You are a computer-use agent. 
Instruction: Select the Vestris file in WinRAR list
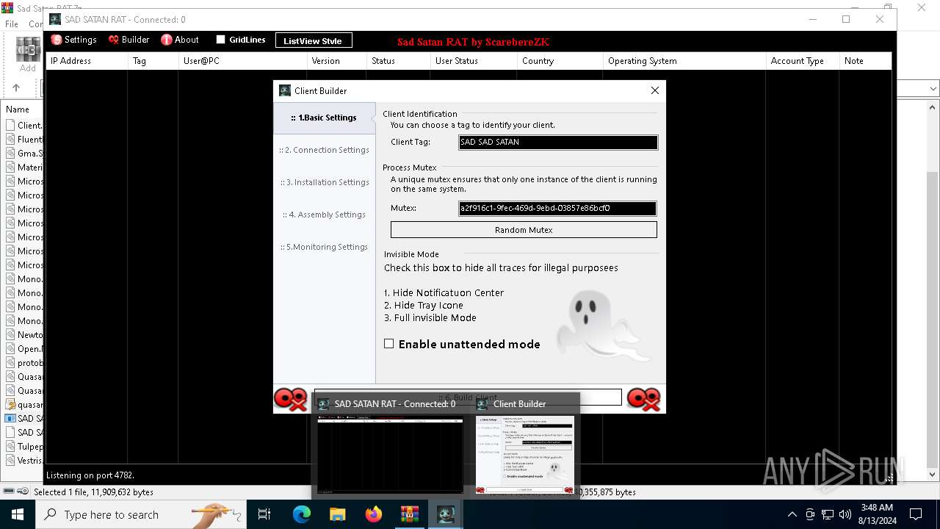point(24,461)
